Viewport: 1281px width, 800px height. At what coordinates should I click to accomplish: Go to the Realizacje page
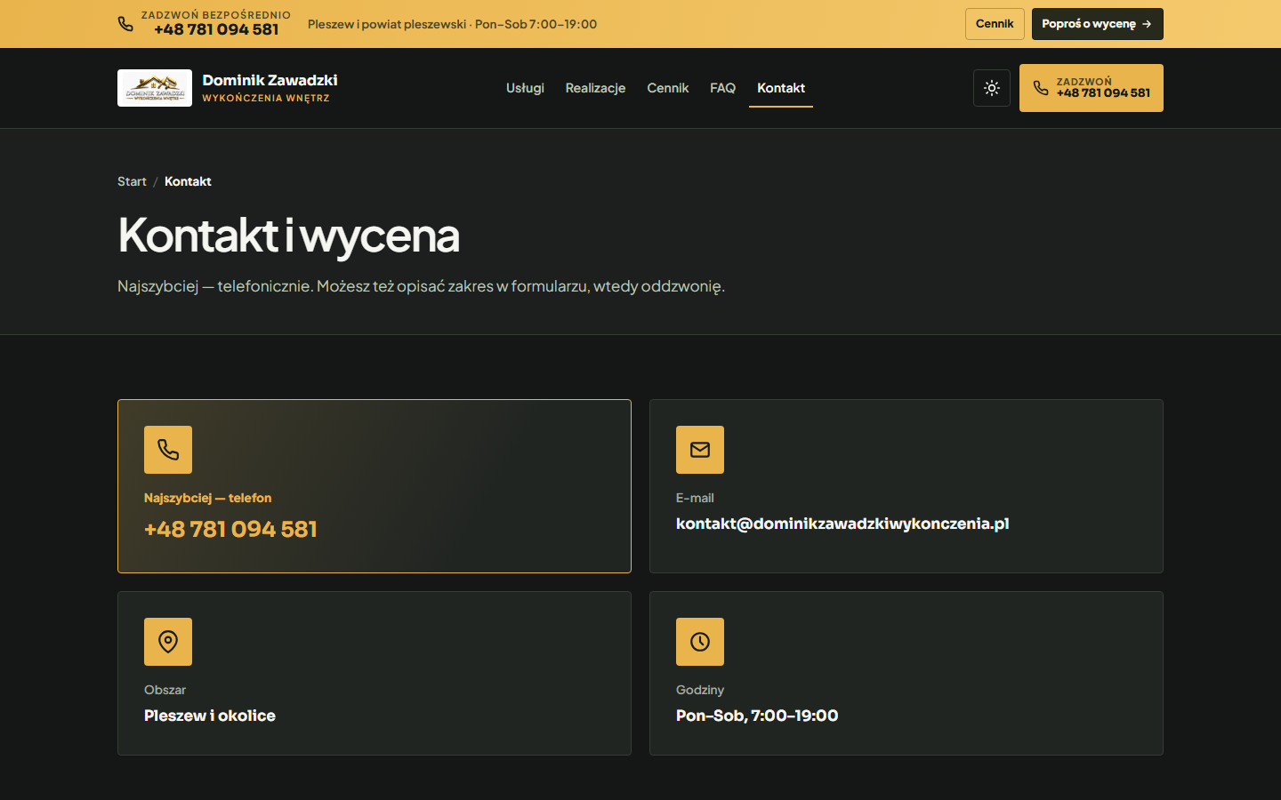pyautogui.click(x=595, y=88)
